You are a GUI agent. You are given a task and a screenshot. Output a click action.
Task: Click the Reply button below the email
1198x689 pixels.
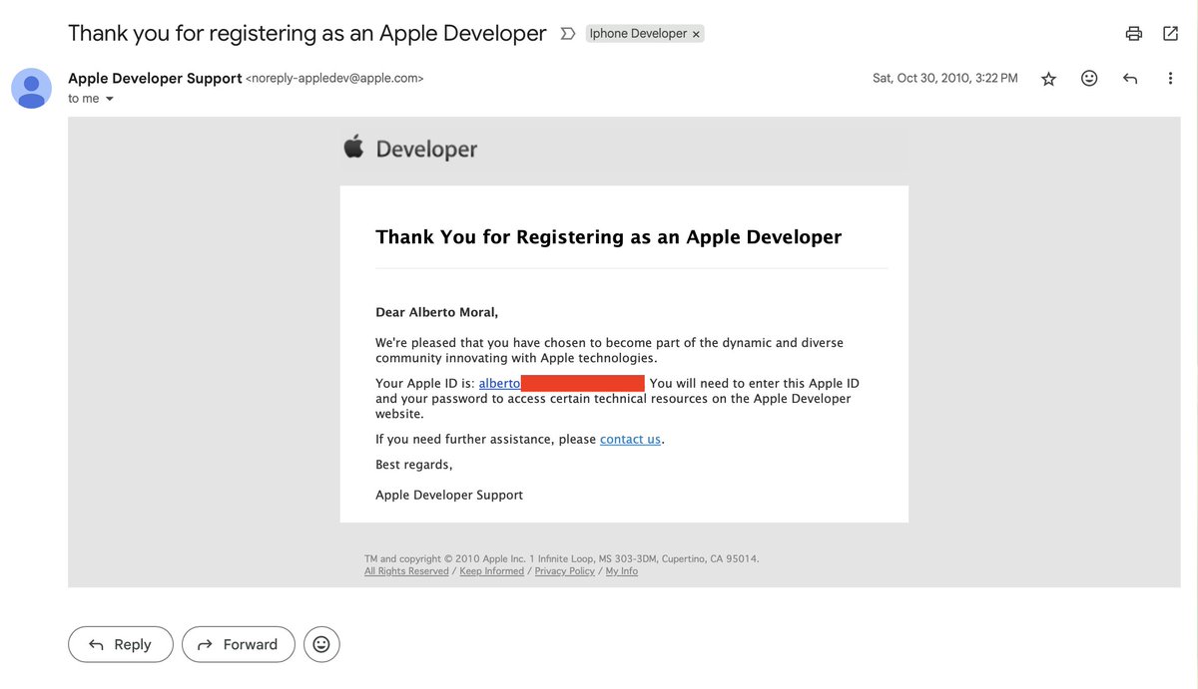click(x=121, y=644)
